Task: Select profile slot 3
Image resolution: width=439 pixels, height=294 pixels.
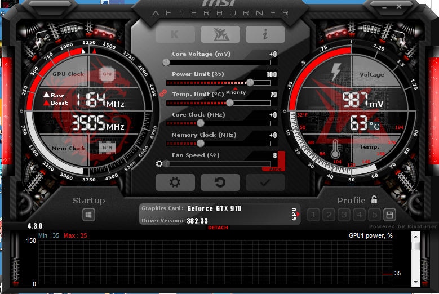Action: point(344,215)
